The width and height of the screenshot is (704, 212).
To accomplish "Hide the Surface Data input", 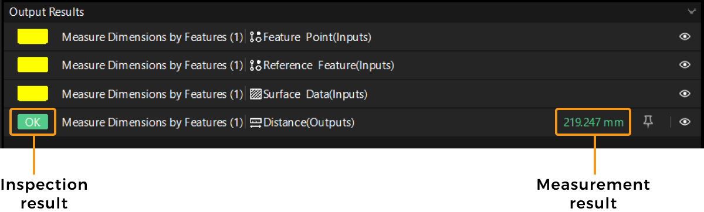I will [x=685, y=94].
